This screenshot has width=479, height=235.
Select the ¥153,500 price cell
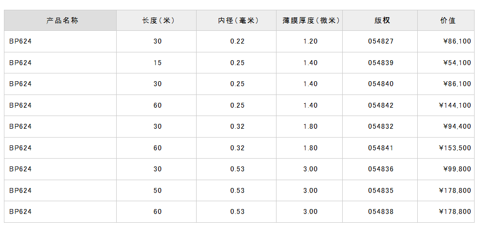(454, 148)
